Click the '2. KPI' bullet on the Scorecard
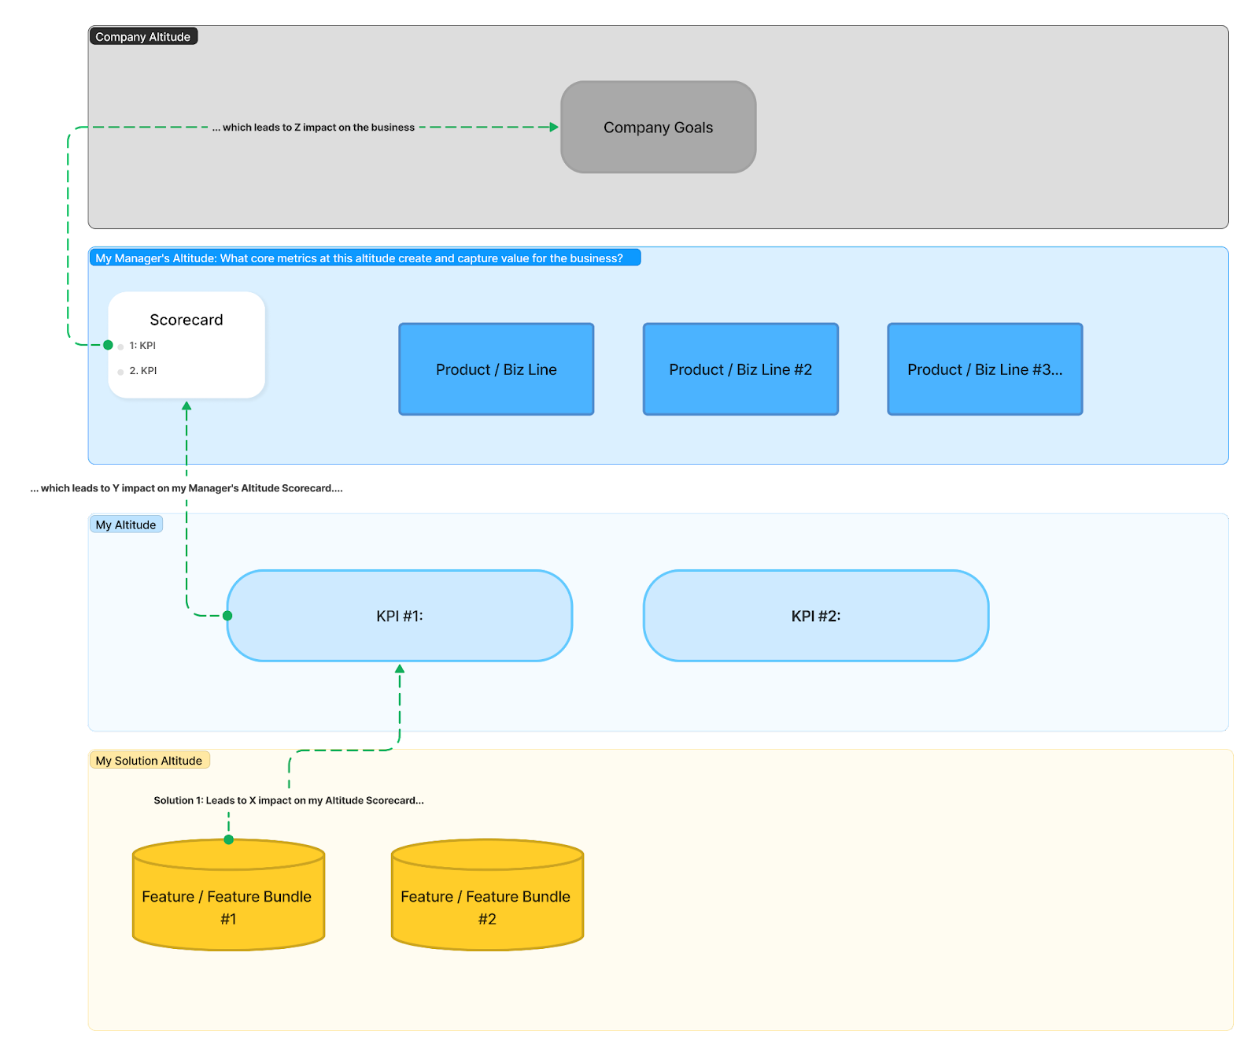 (x=143, y=370)
